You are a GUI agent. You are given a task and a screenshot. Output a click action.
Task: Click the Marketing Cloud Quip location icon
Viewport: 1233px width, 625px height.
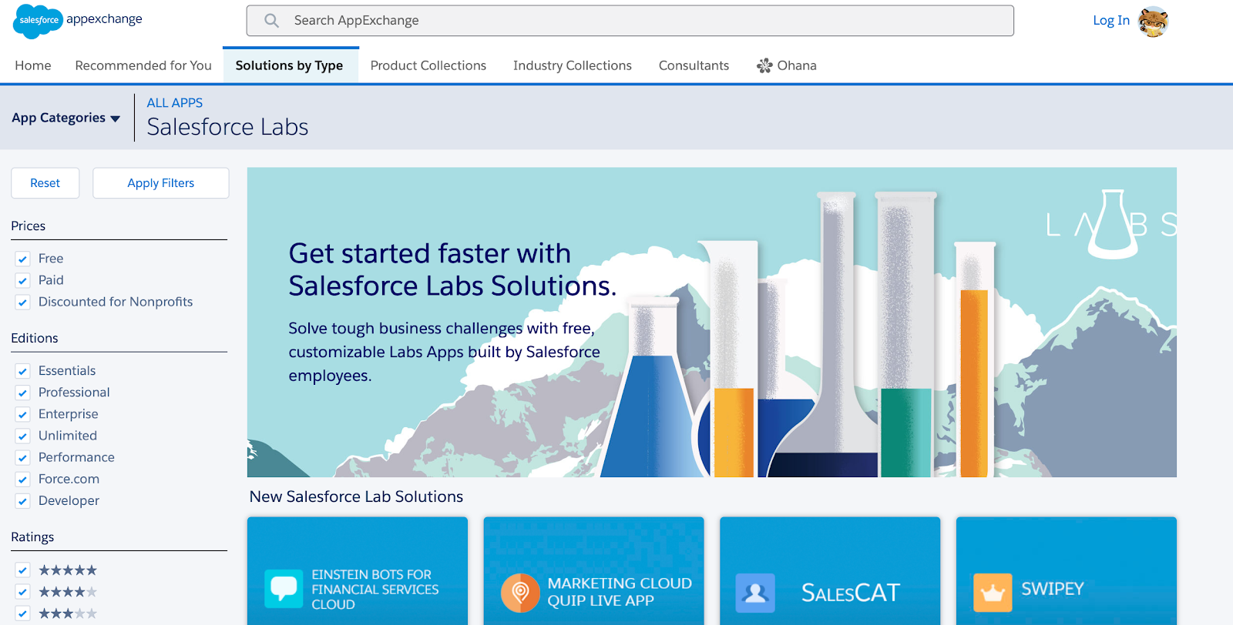[x=520, y=593]
